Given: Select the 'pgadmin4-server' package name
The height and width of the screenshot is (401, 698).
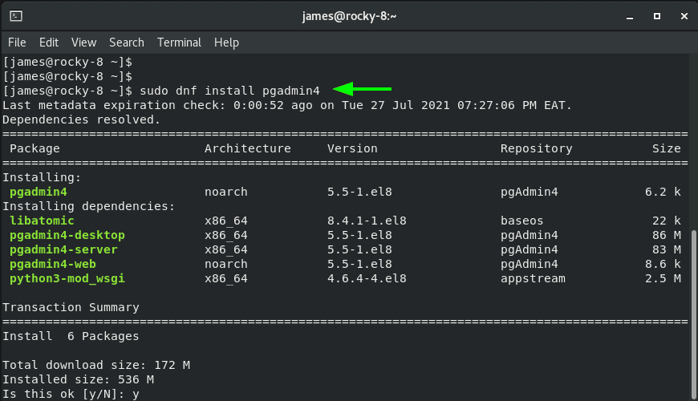Looking at the screenshot, I should pos(63,249).
